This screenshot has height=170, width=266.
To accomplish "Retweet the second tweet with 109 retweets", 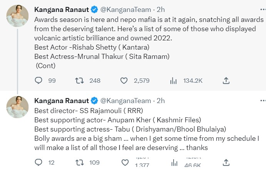I will tap(80, 162).
